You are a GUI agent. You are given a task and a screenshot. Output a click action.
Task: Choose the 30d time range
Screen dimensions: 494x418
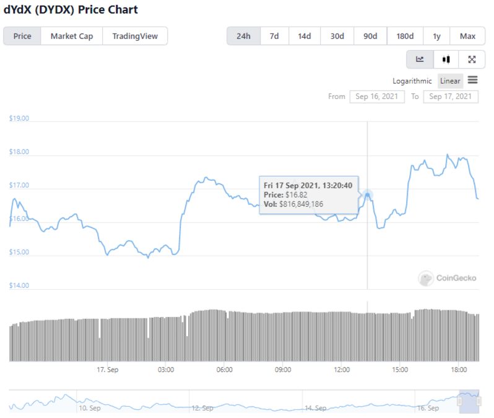337,37
